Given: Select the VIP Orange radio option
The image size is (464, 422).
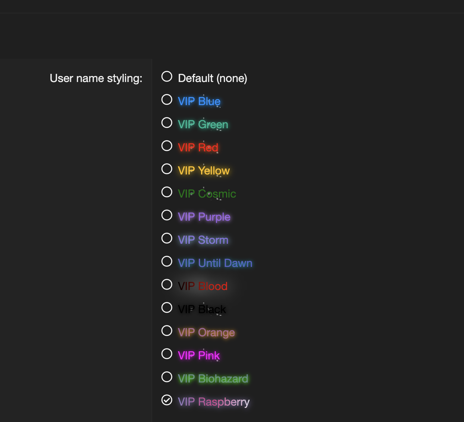Looking at the screenshot, I should (167, 331).
